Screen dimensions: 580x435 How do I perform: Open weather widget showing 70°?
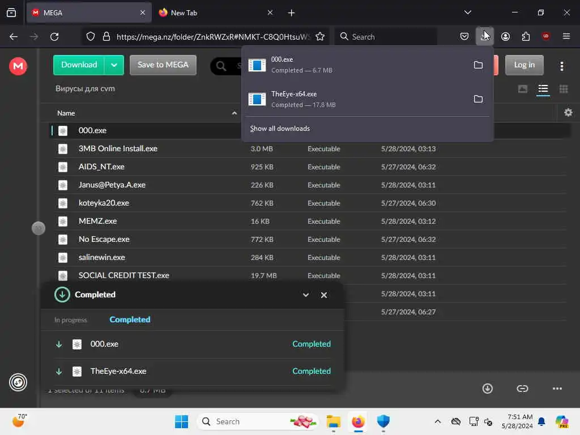(19, 421)
